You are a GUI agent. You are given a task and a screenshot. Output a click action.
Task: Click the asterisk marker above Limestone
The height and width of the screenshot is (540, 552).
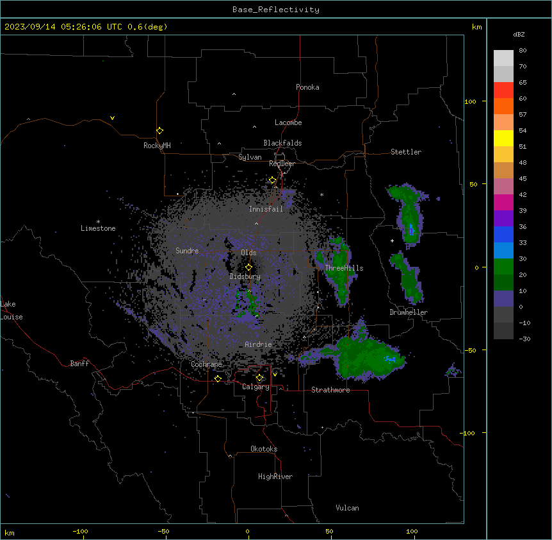(x=98, y=222)
